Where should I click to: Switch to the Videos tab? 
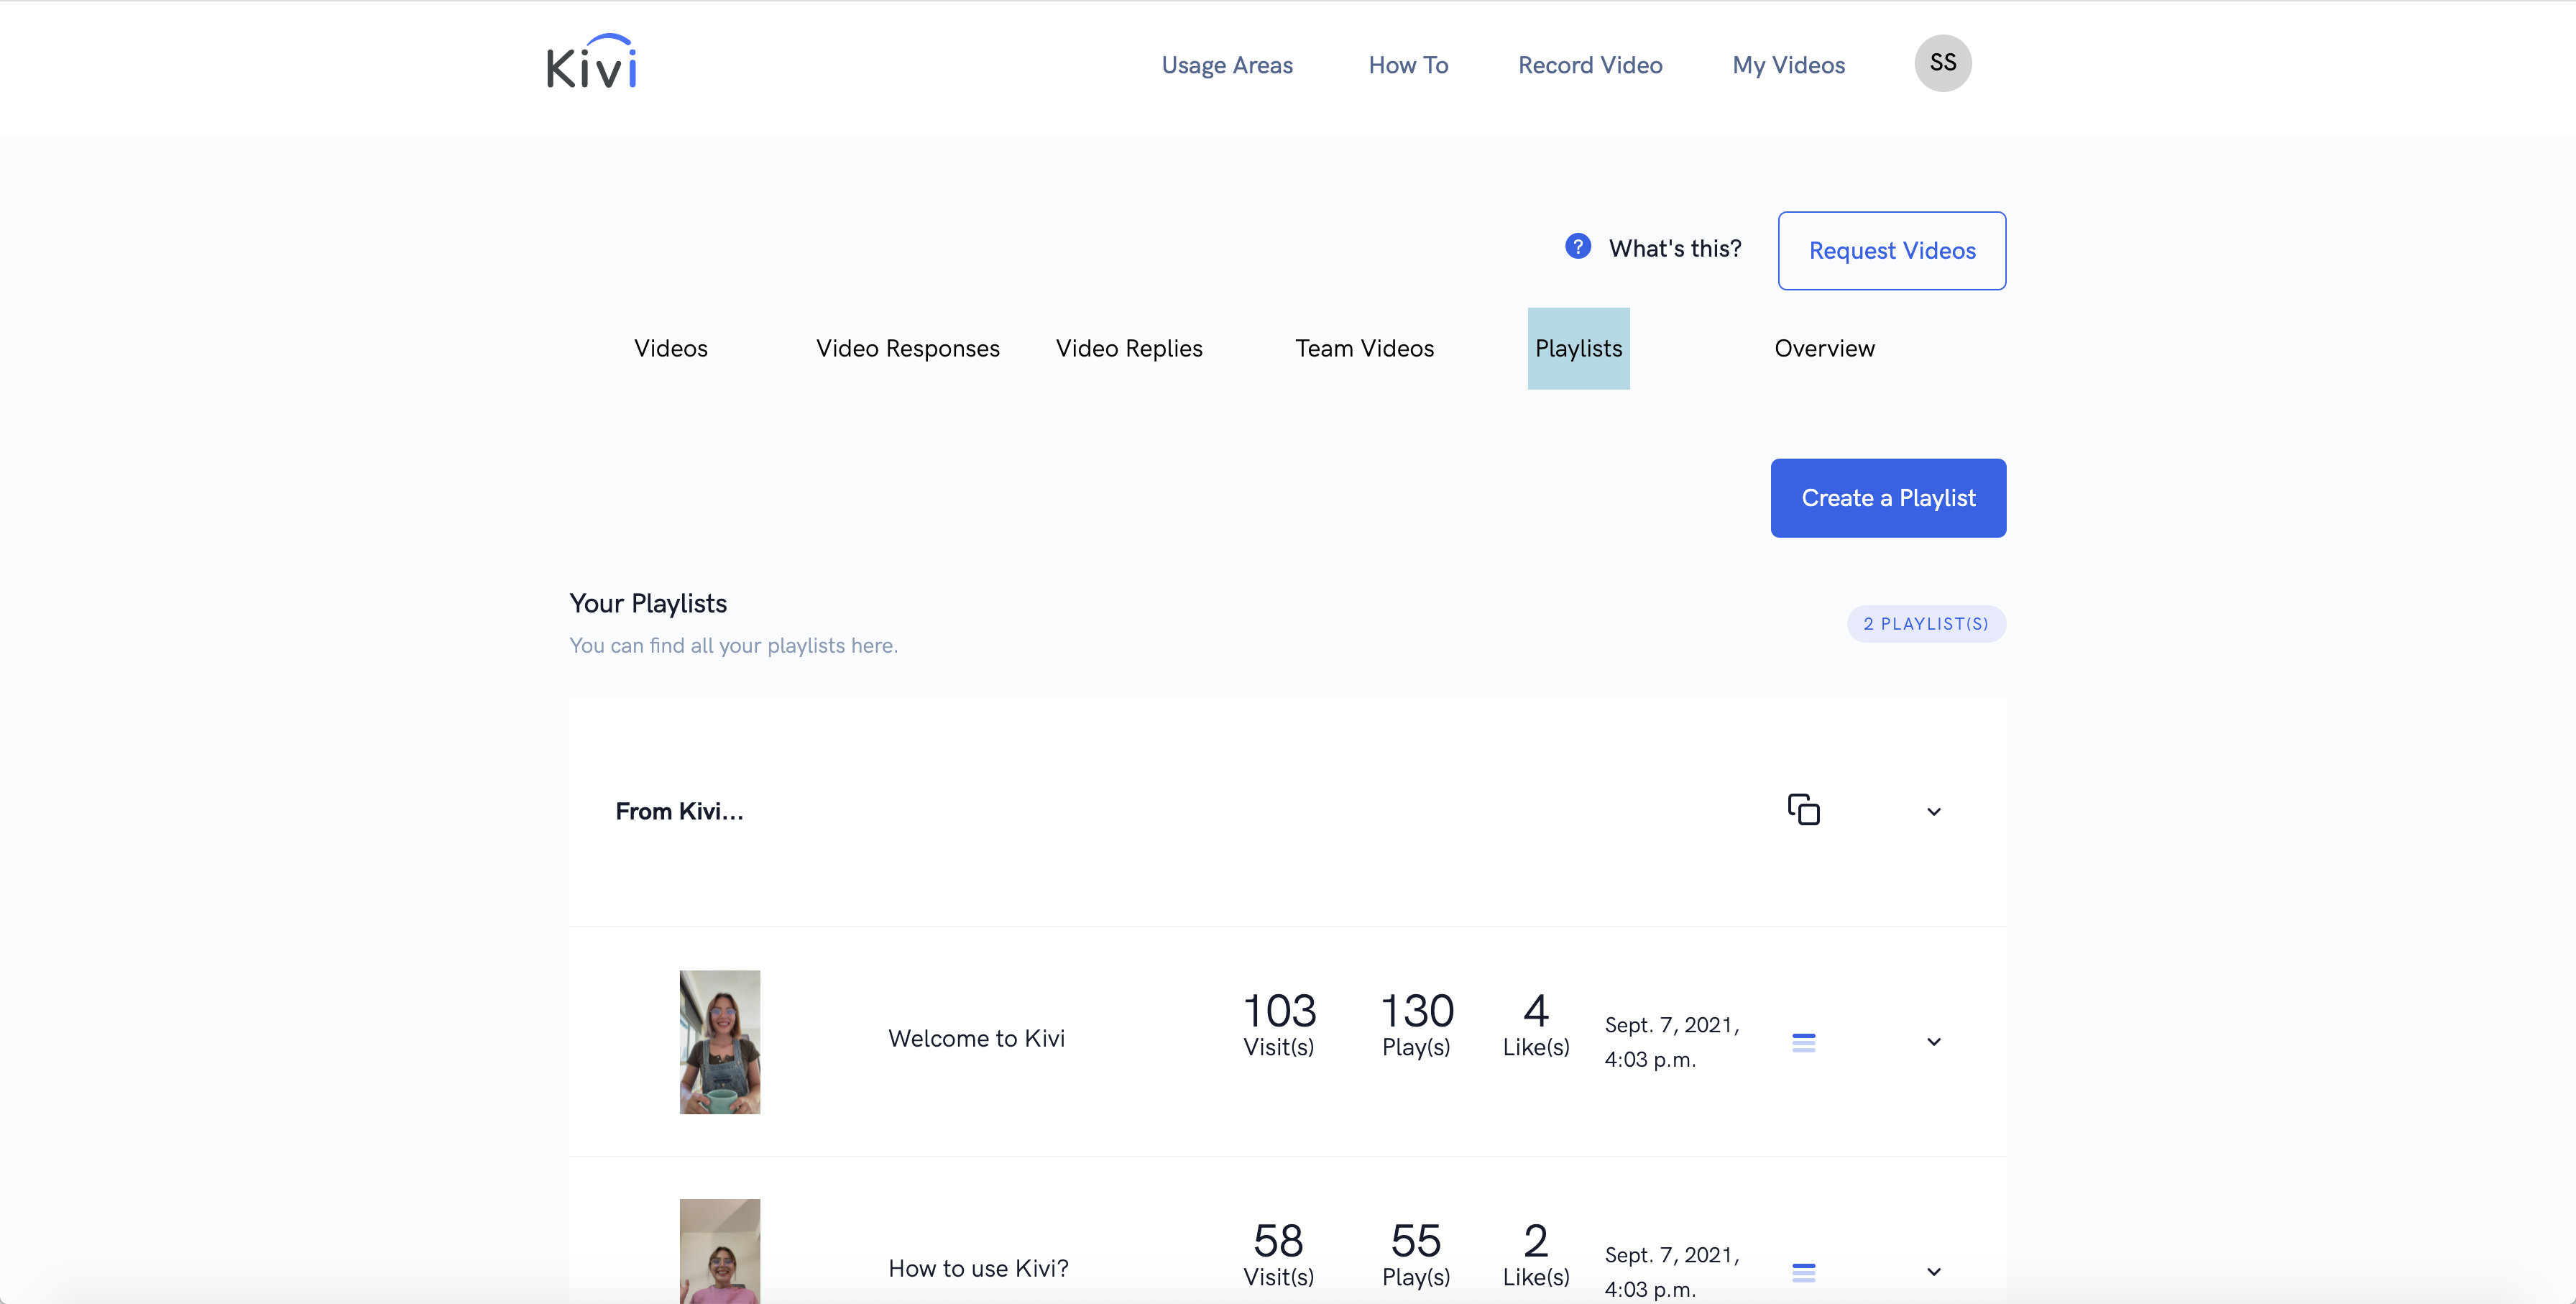pos(670,348)
